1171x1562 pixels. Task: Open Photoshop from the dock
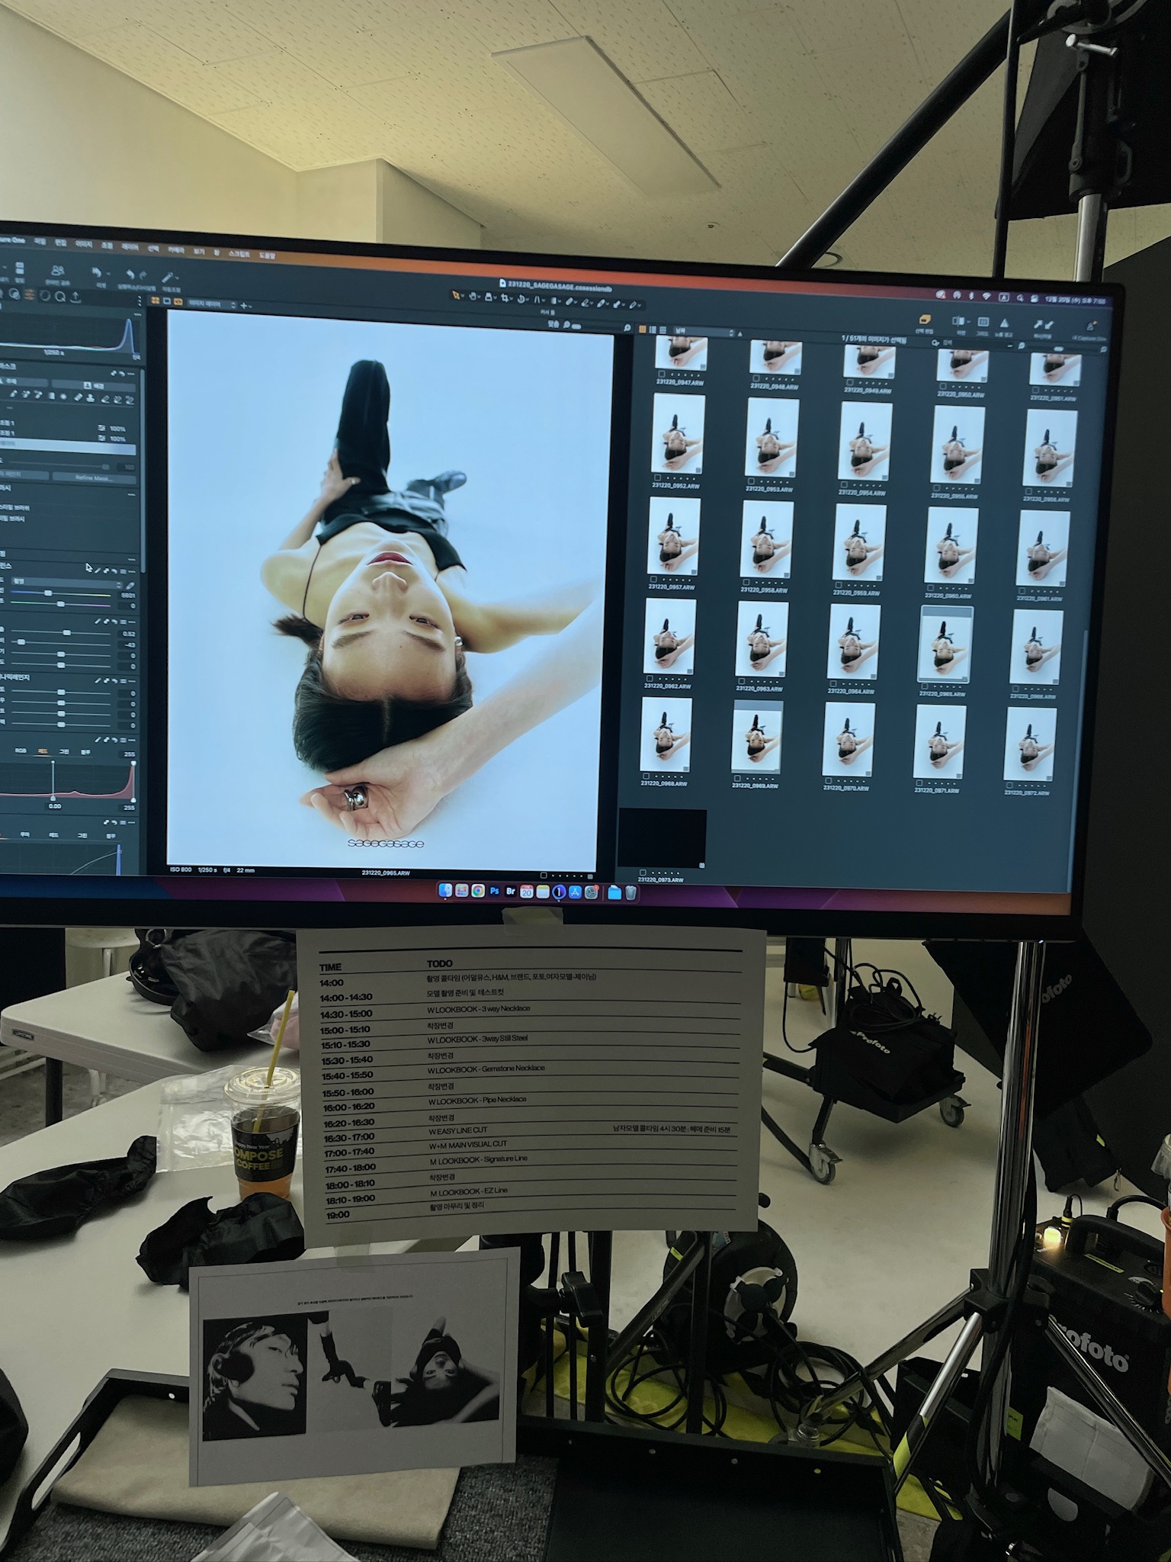point(494,891)
